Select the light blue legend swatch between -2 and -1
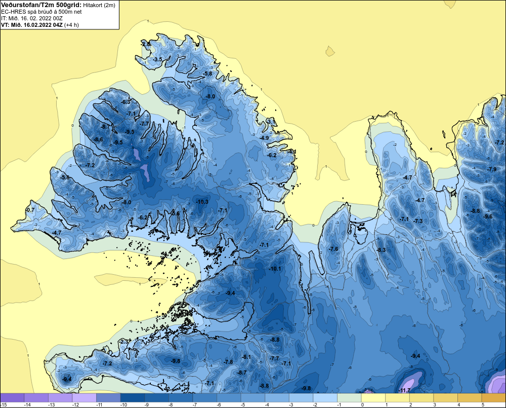506x408 pixels. [x=325, y=398]
